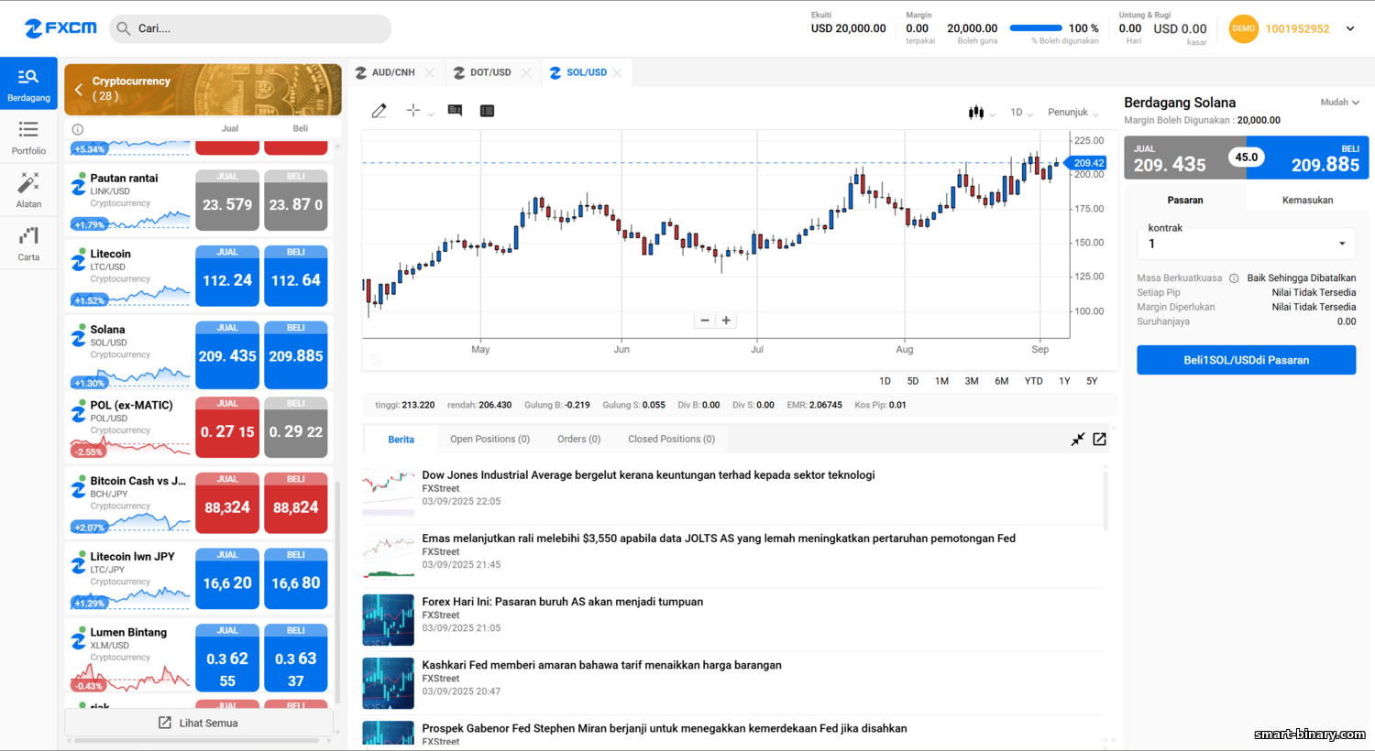The width and height of the screenshot is (1375, 751).
Task: Click inside the Cari search field
Action: pyautogui.click(x=257, y=28)
